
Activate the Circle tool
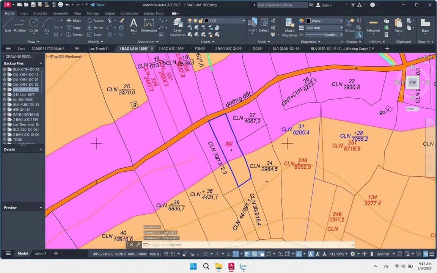pyautogui.click(x=33, y=25)
